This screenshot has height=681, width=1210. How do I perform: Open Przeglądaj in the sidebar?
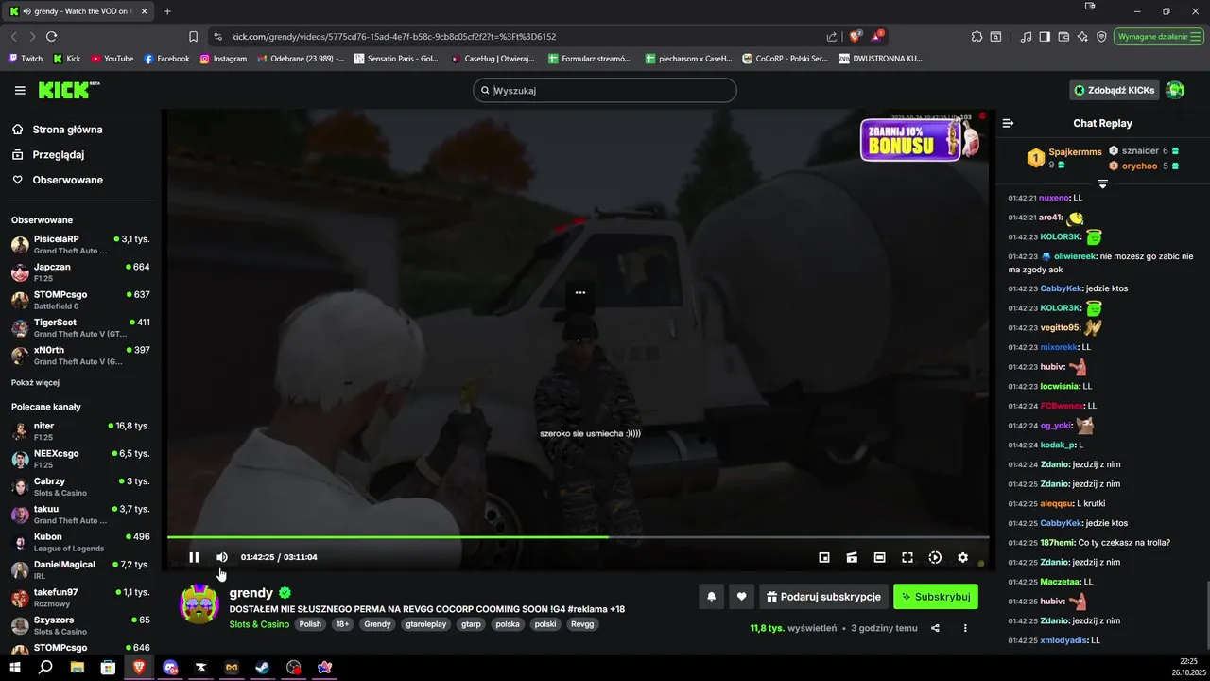(x=59, y=154)
